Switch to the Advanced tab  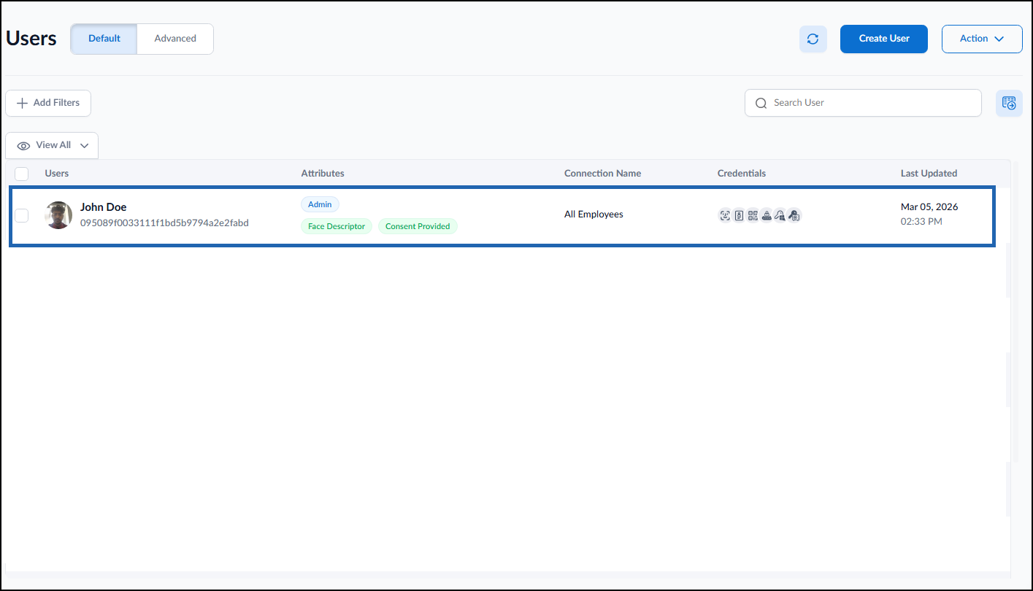(x=175, y=39)
